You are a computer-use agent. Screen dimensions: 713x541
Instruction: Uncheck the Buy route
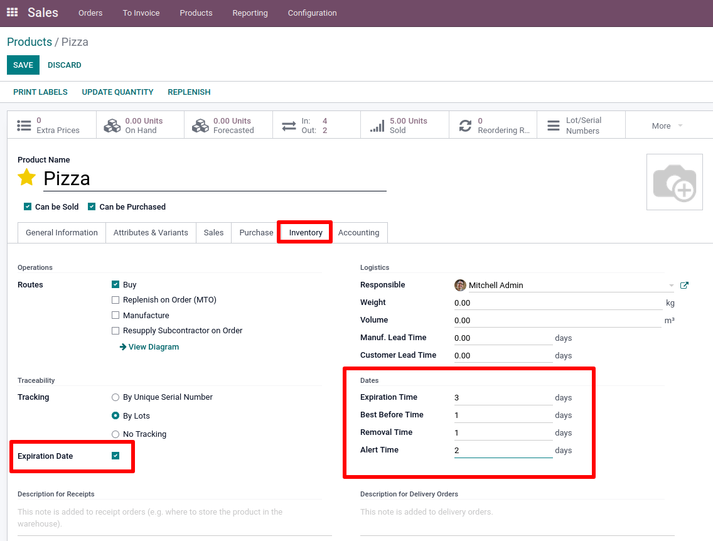click(115, 284)
